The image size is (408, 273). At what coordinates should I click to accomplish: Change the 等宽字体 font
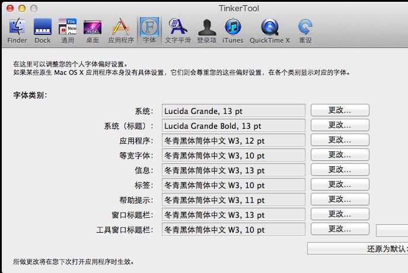(x=340, y=155)
